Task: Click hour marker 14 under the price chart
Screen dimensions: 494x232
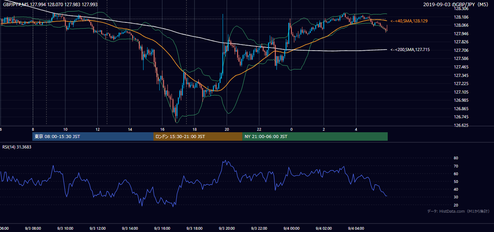Action: click(130, 129)
